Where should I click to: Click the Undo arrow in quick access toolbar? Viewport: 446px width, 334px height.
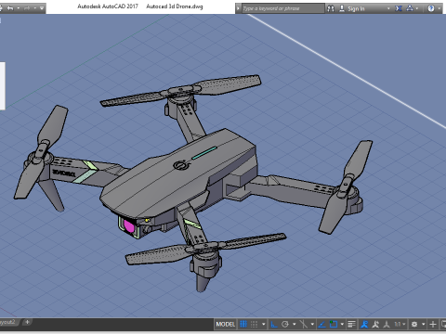[x=10, y=8]
